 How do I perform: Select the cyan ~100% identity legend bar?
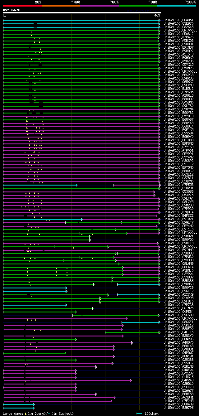(177, 6)
